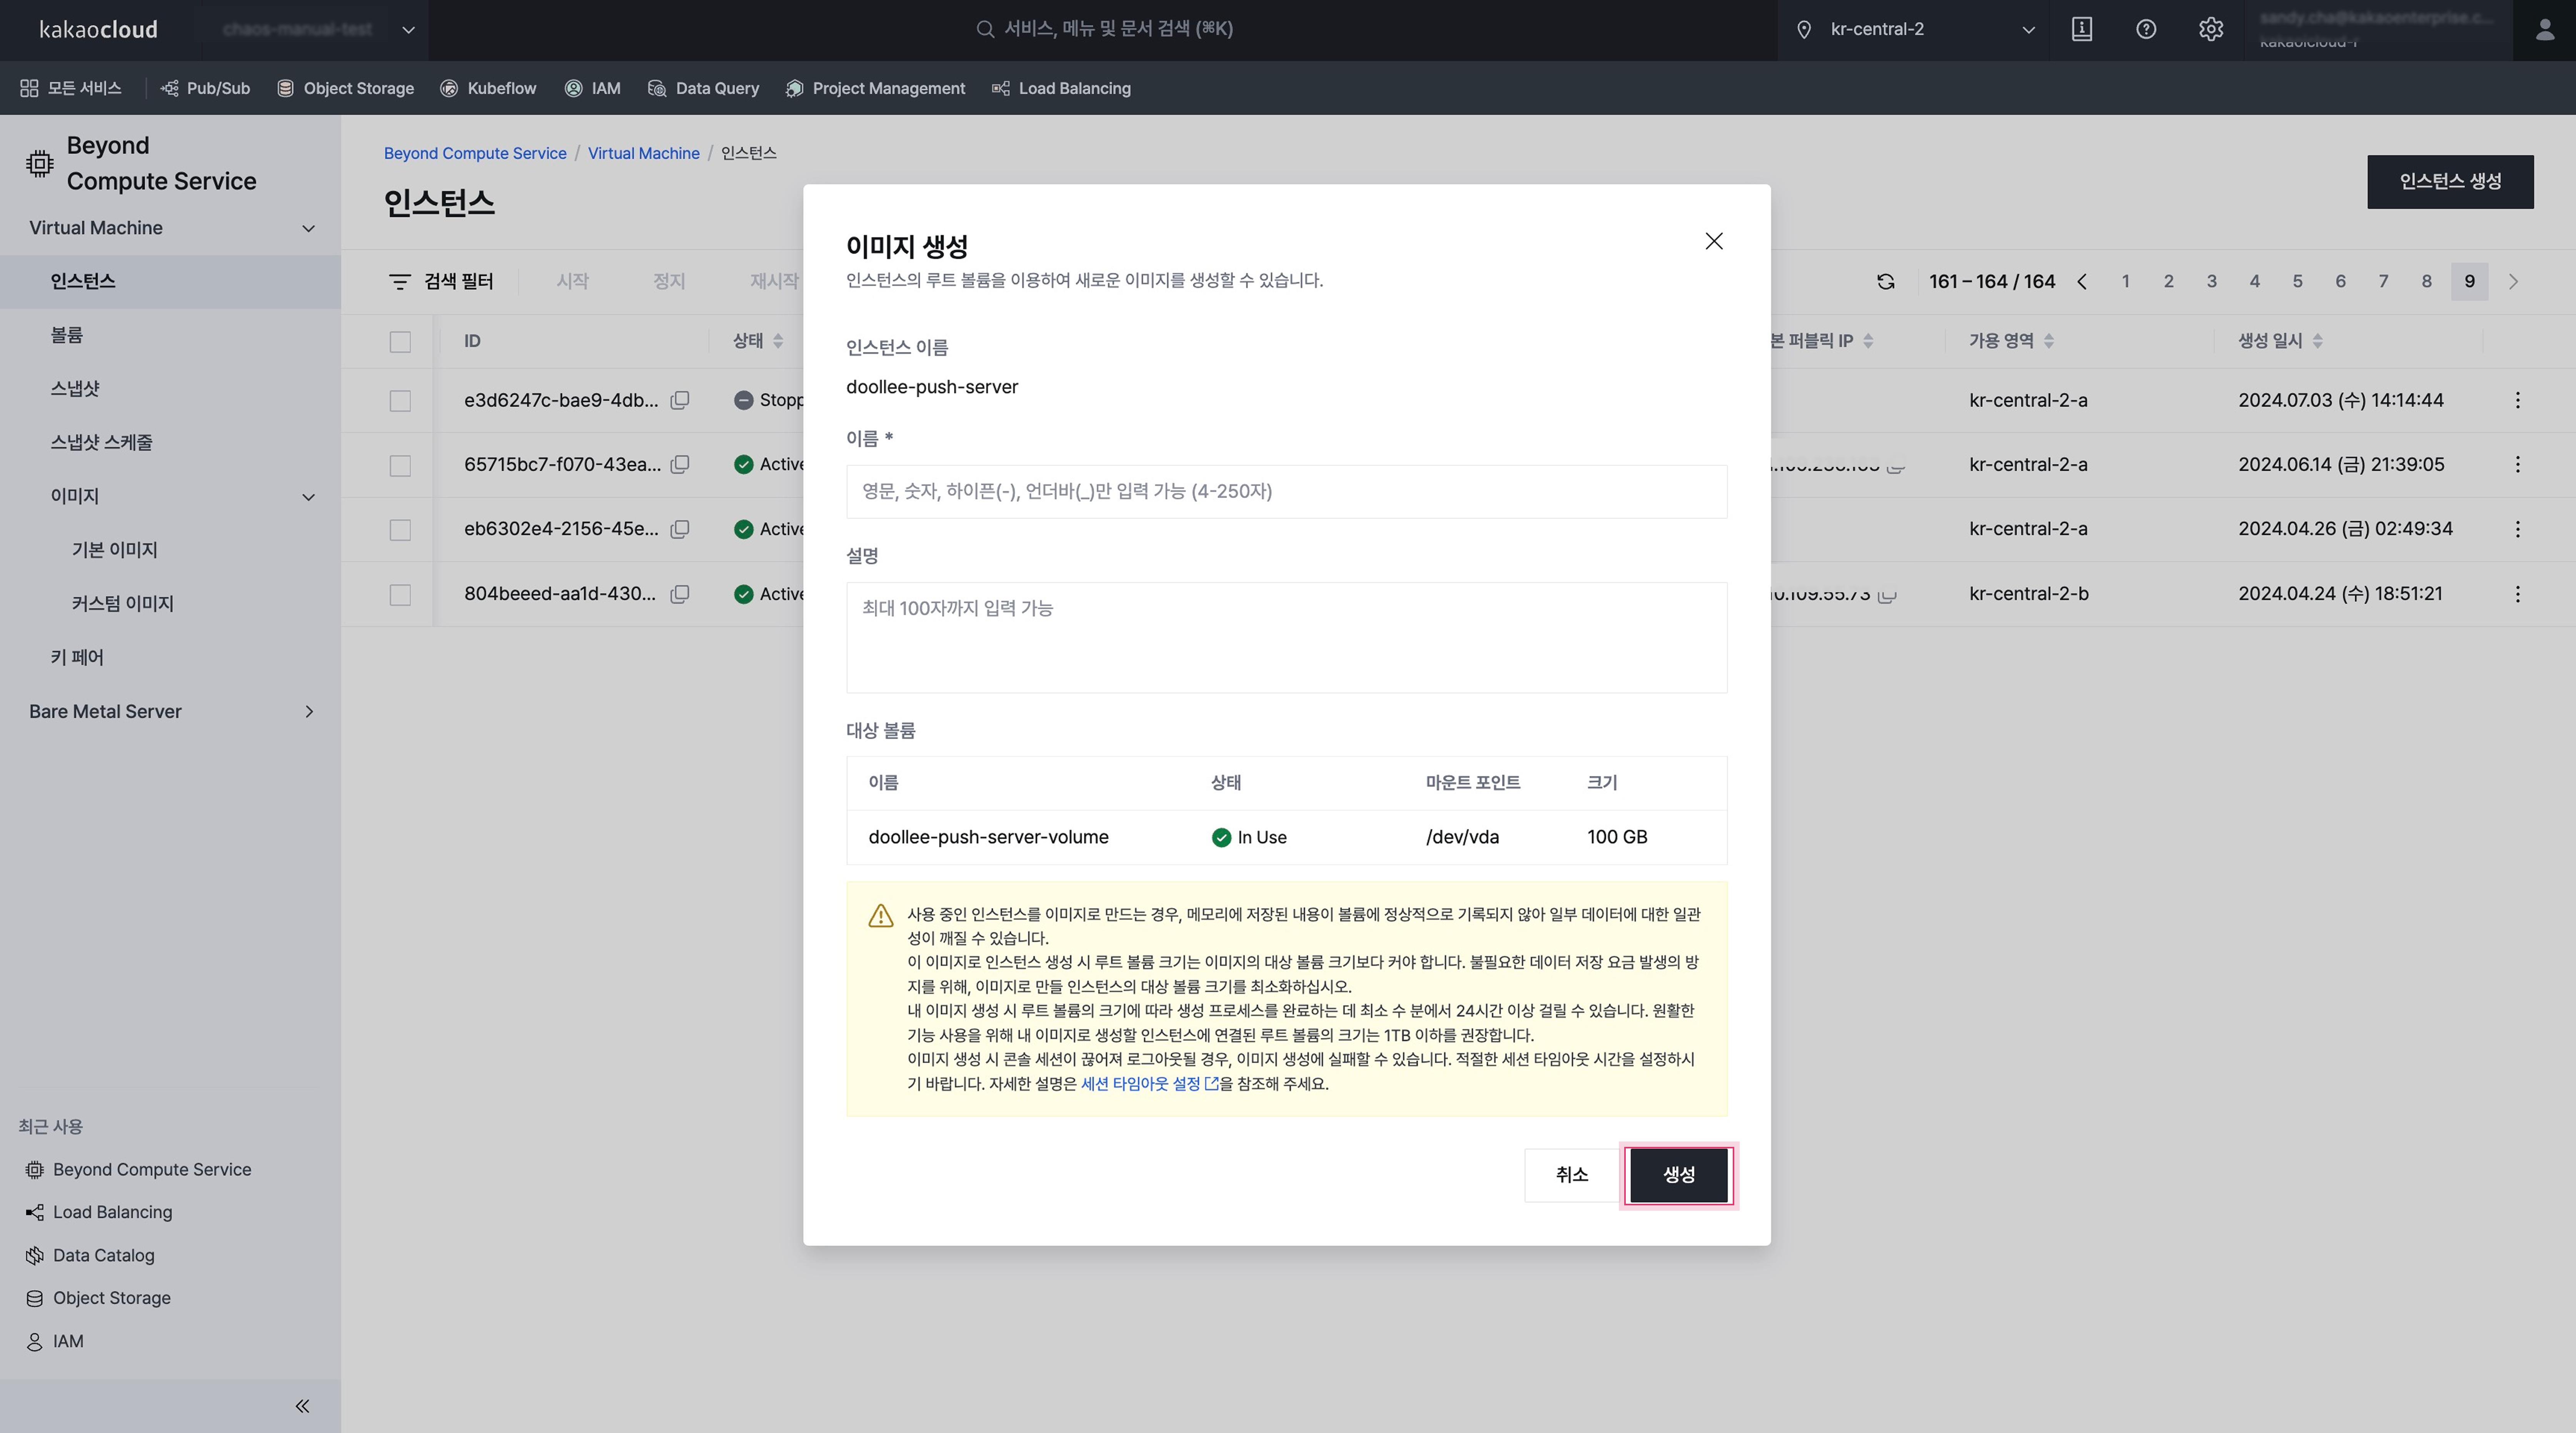Screen dimensions: 2576x1433
Task: Open KakaoCloud settings gear
Action: click(x=2211, y=29)
